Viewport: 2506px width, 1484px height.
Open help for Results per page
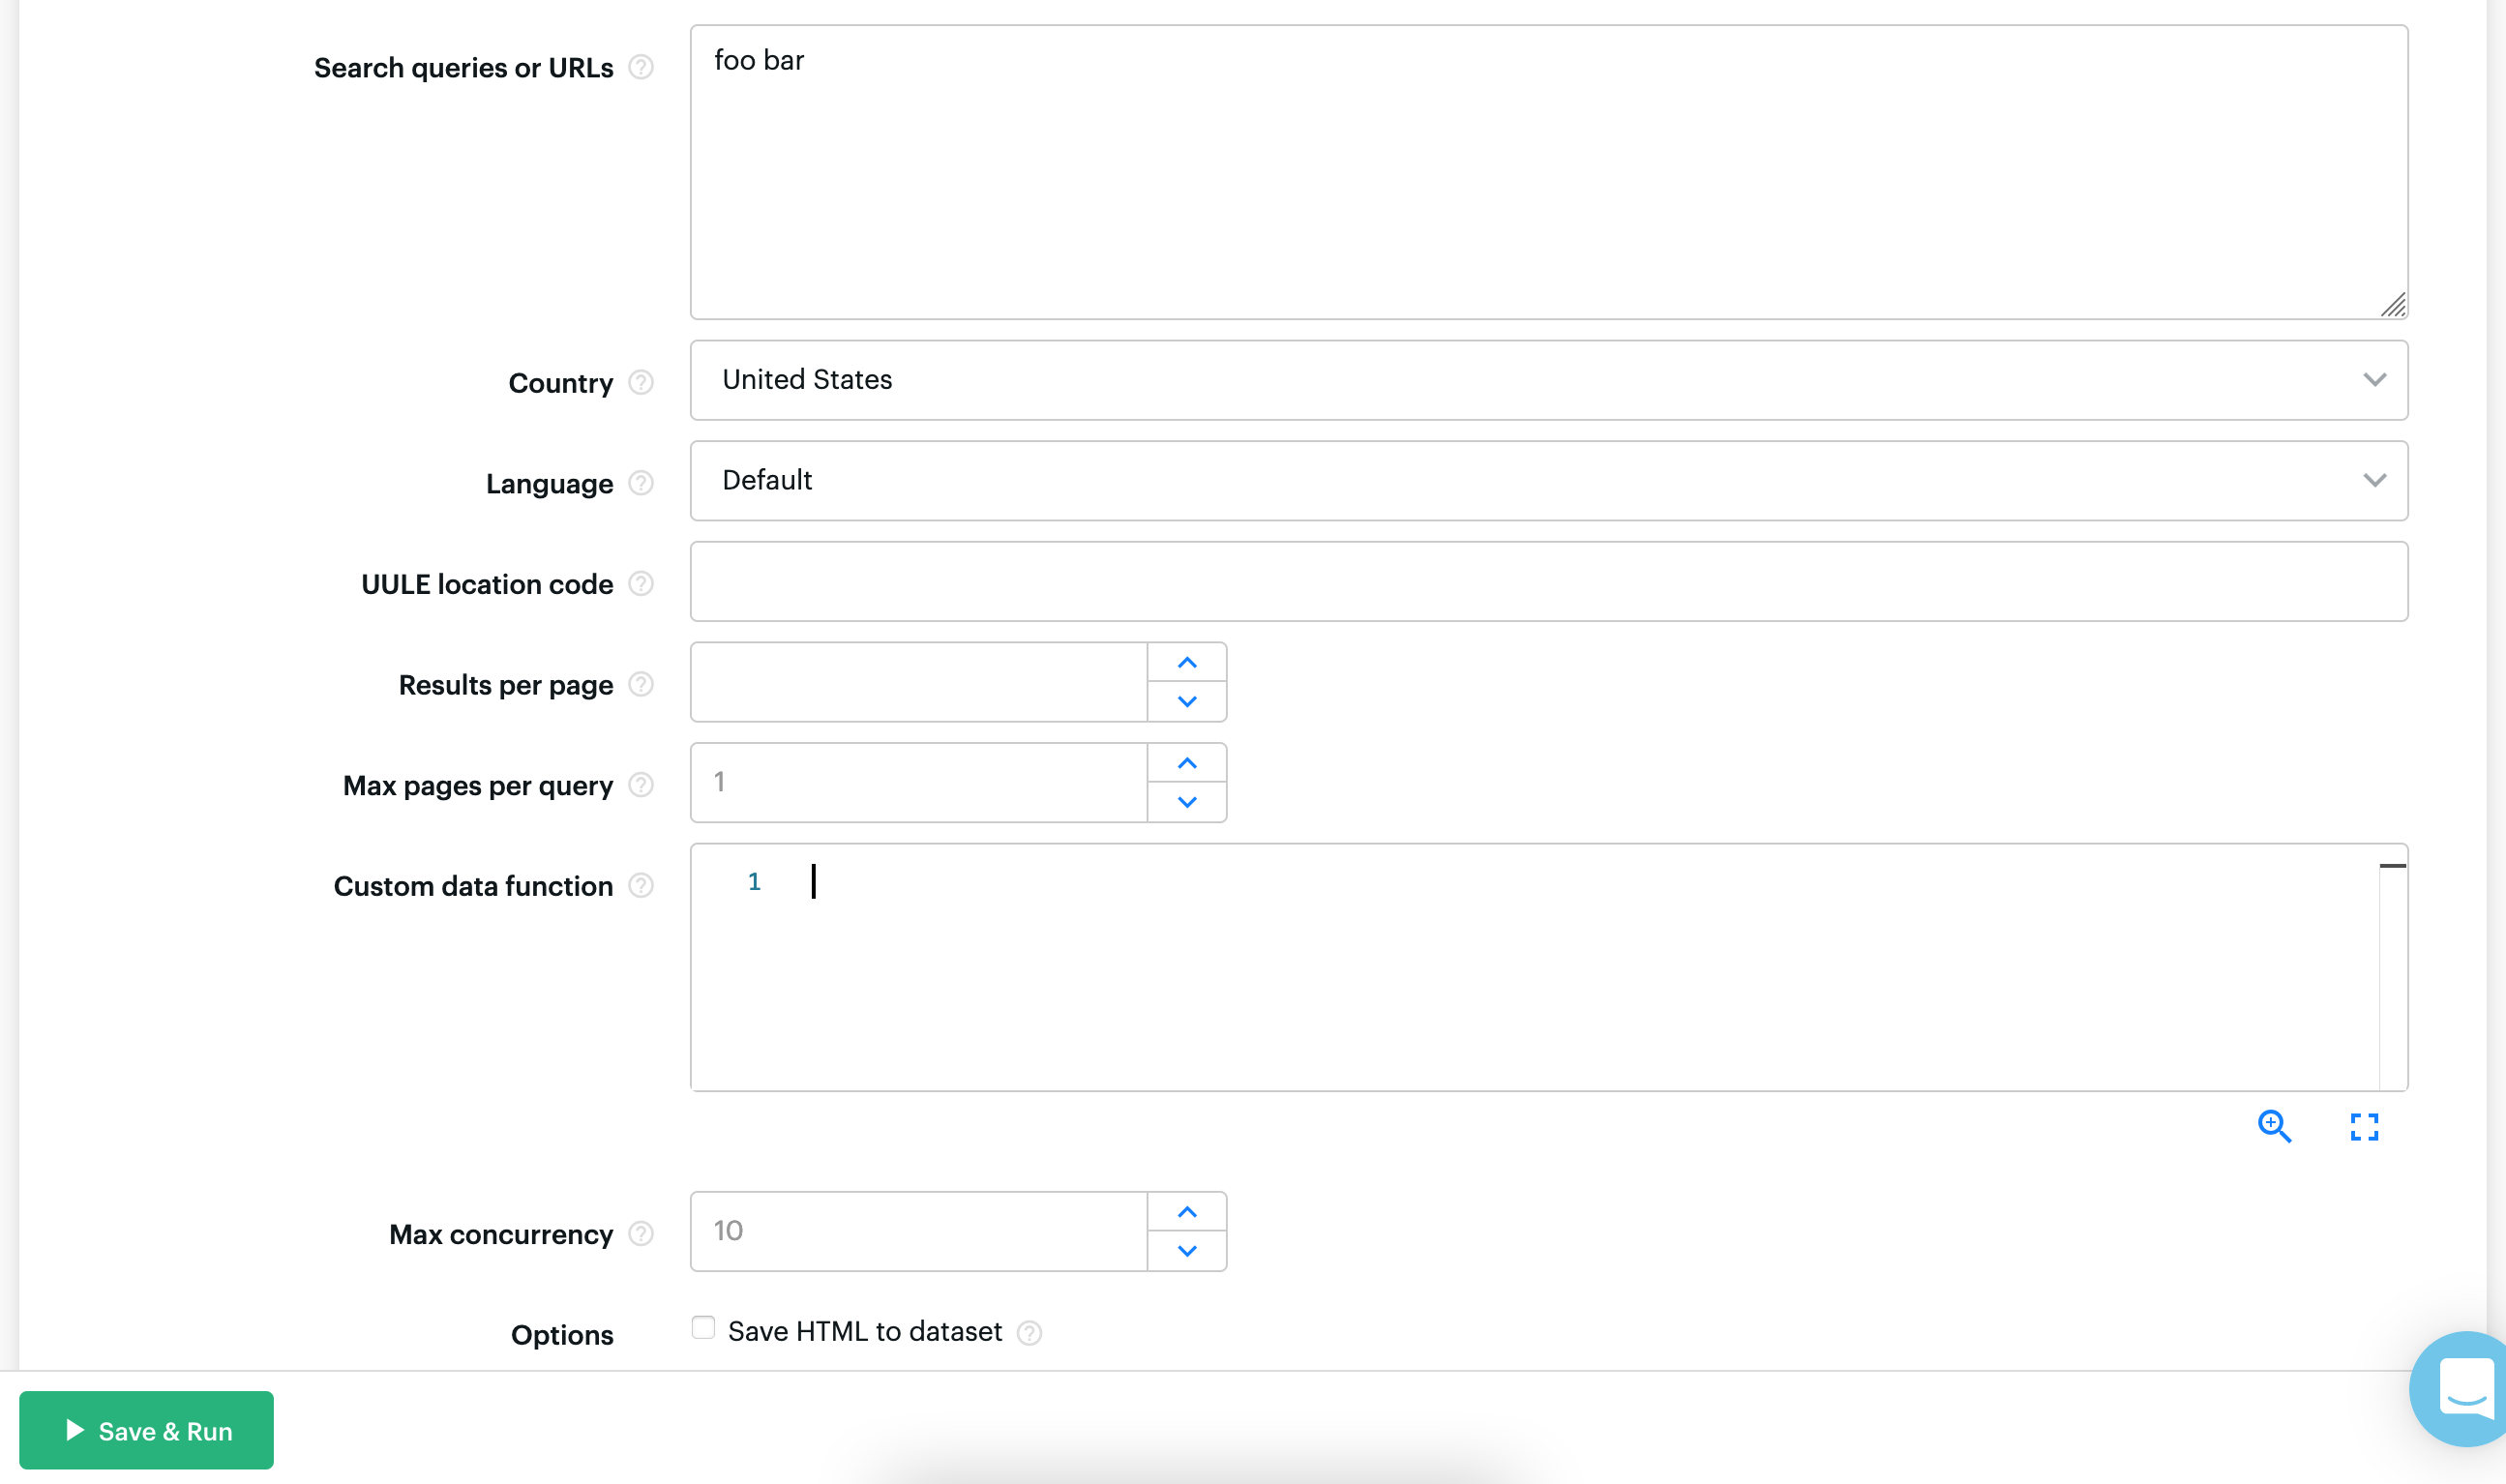[640, 684]
